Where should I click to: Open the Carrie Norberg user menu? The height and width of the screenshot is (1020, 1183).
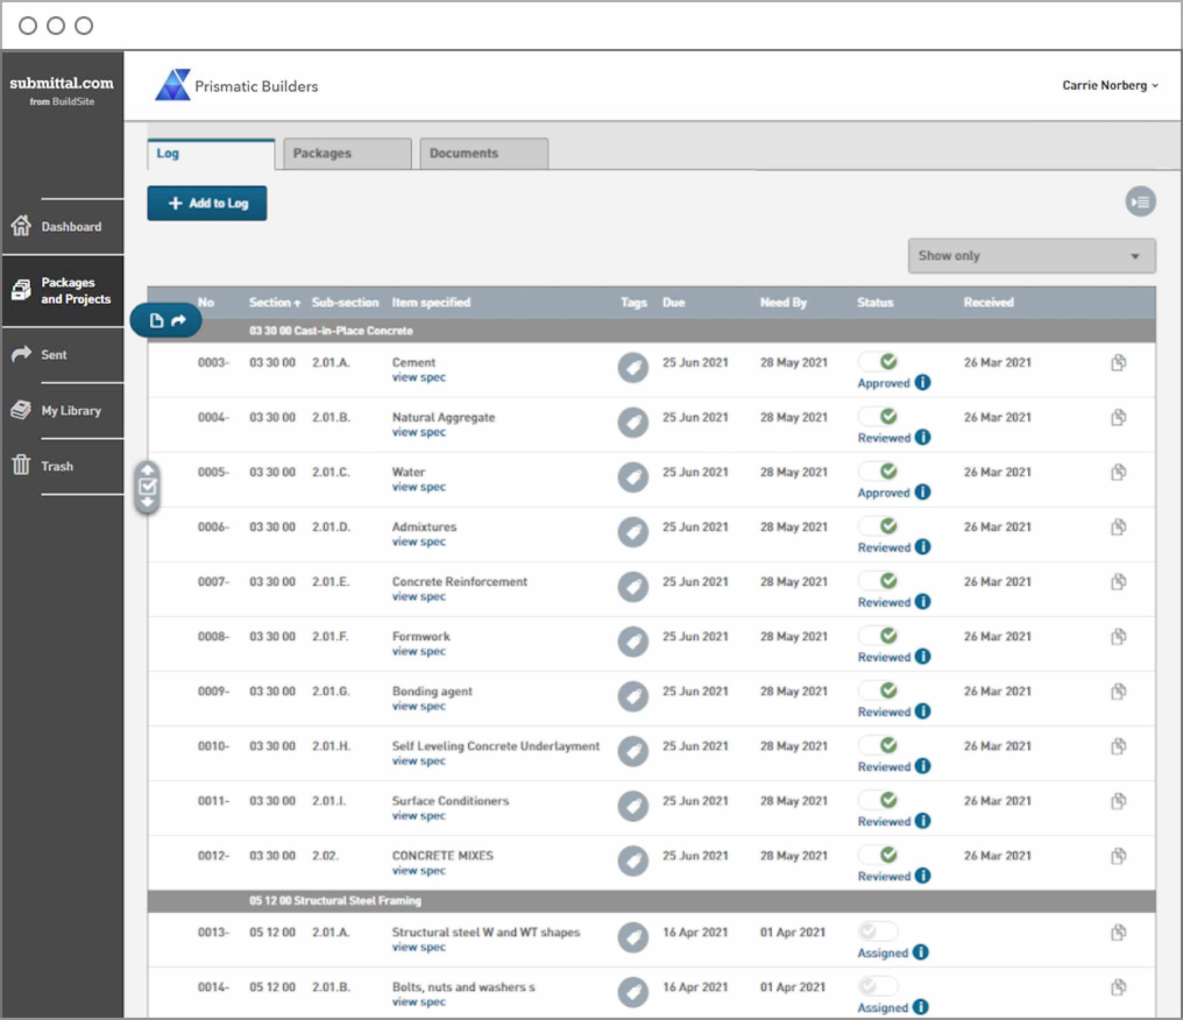(x=1110, y=86)
